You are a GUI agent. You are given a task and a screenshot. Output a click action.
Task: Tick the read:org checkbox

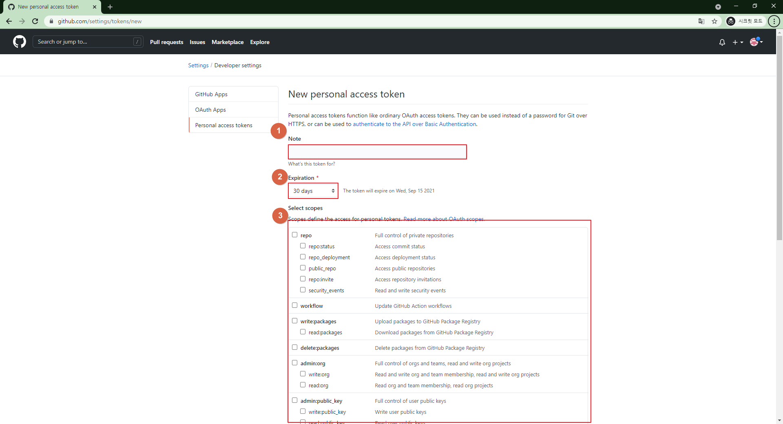303,385
